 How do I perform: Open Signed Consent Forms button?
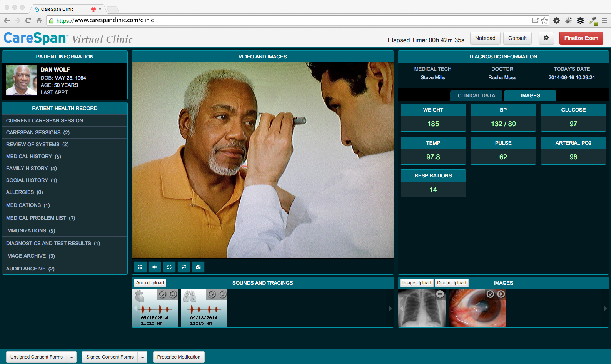point(110,357)
